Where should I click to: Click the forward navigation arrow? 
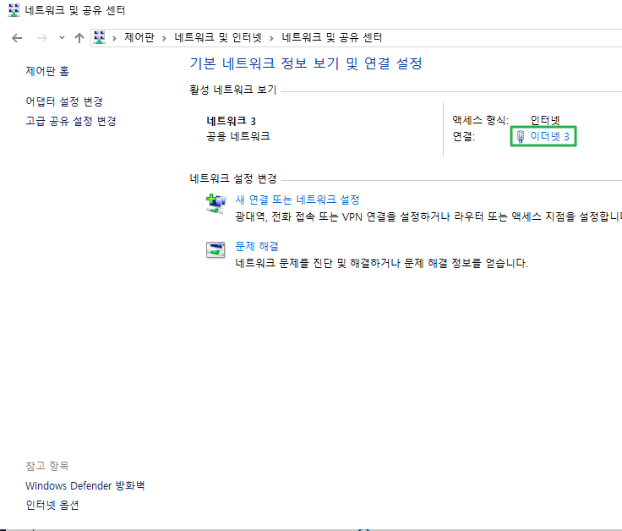[41, 38]
